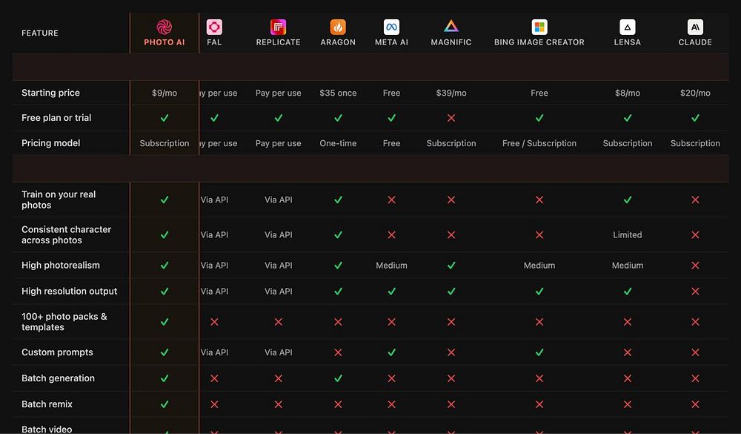This screenshot has width=741, height=434.
Task: Click the Replicate logo icon
Action: point(279,27)
